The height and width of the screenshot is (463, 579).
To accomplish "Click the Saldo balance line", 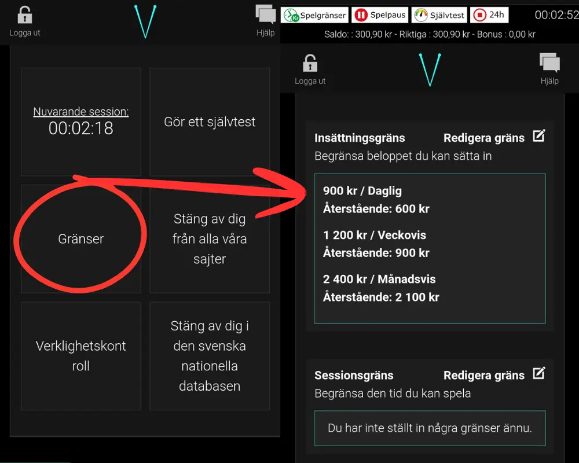I will (x=430, y=34).
